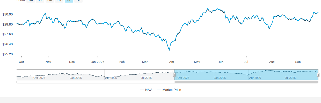
Task: Click the $30.00 y-axis label
Action: [x=8, y=15]
